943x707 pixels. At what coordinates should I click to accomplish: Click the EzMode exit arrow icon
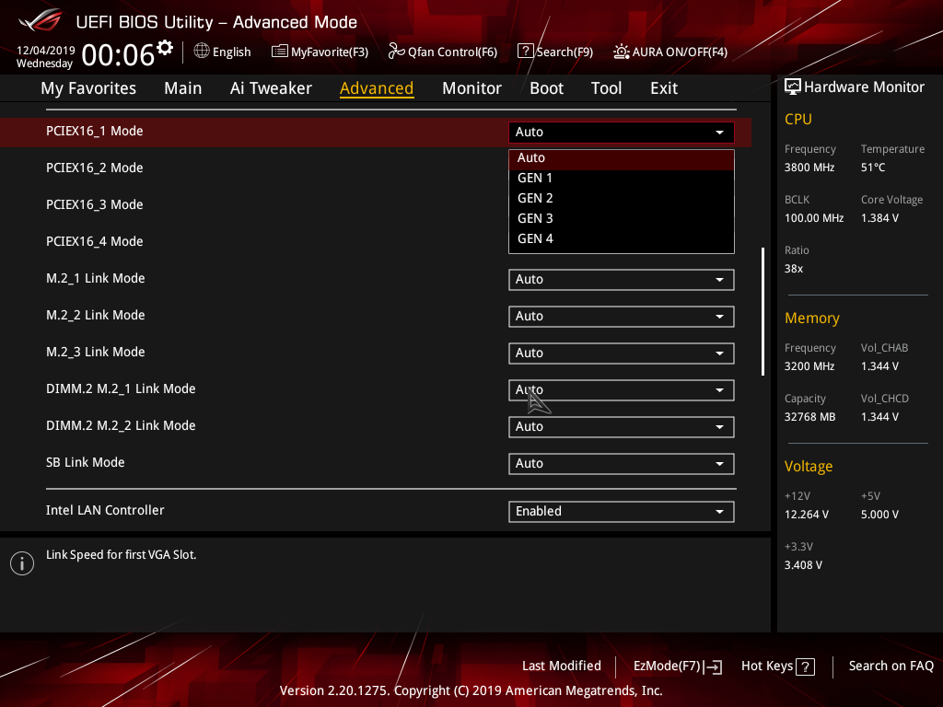click(x=714, y=666)
